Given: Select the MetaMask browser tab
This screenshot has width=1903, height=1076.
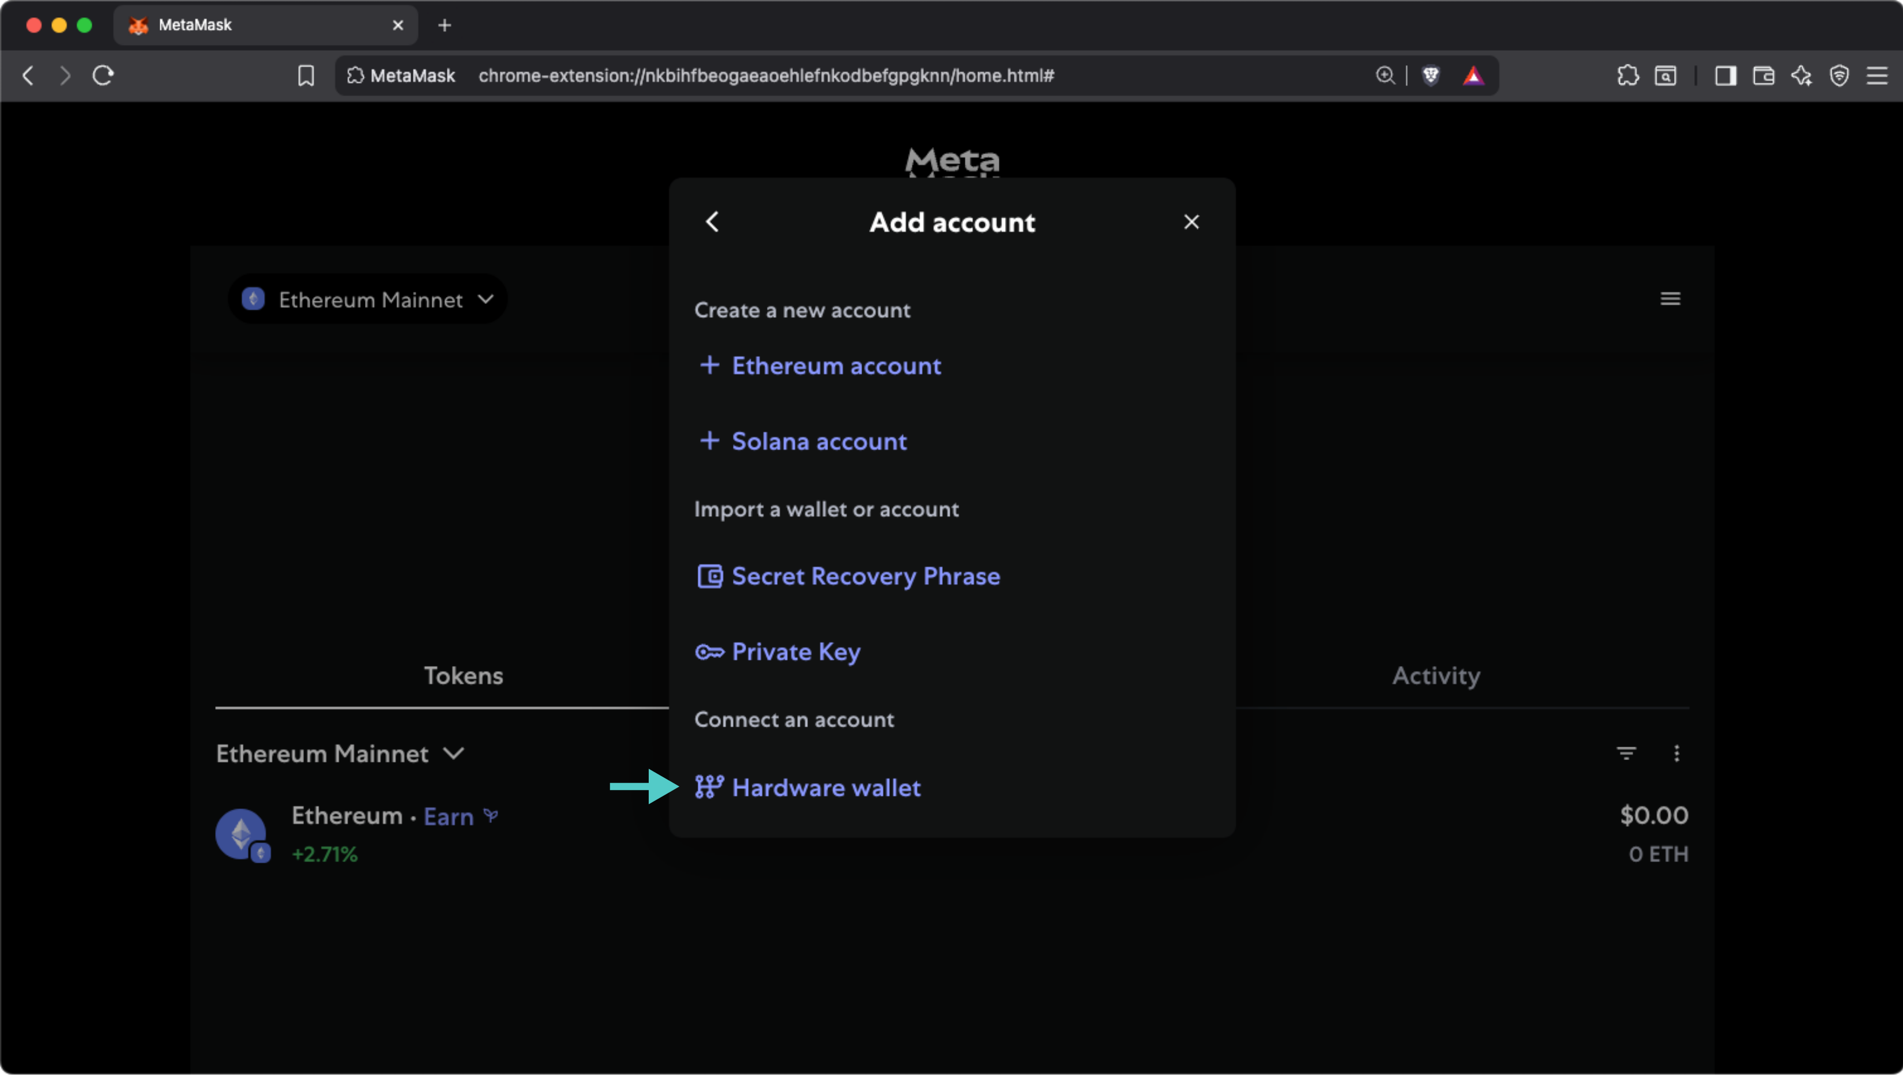Looking at the screenshot, I should coord(265,25).
